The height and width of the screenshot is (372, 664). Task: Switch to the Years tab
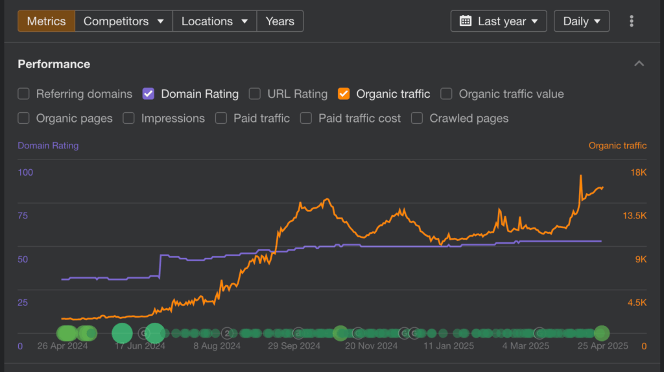pos(279,21)
